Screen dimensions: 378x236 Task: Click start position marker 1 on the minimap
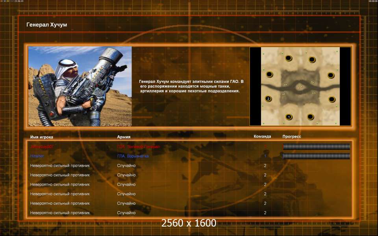click(289, 117)
